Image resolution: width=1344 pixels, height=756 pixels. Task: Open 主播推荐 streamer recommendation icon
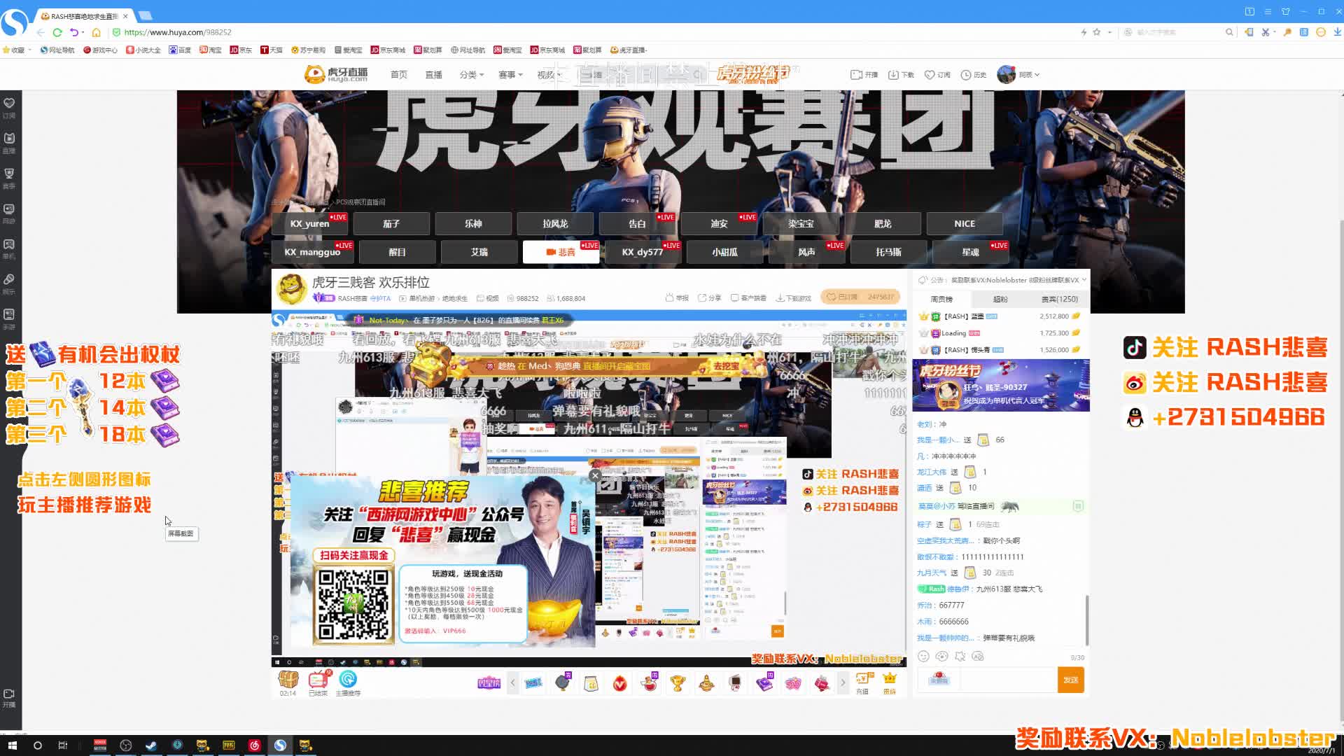tap(348, 680)
